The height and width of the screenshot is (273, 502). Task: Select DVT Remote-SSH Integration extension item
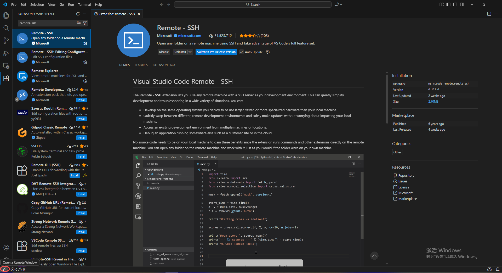(x=52, y=189)
